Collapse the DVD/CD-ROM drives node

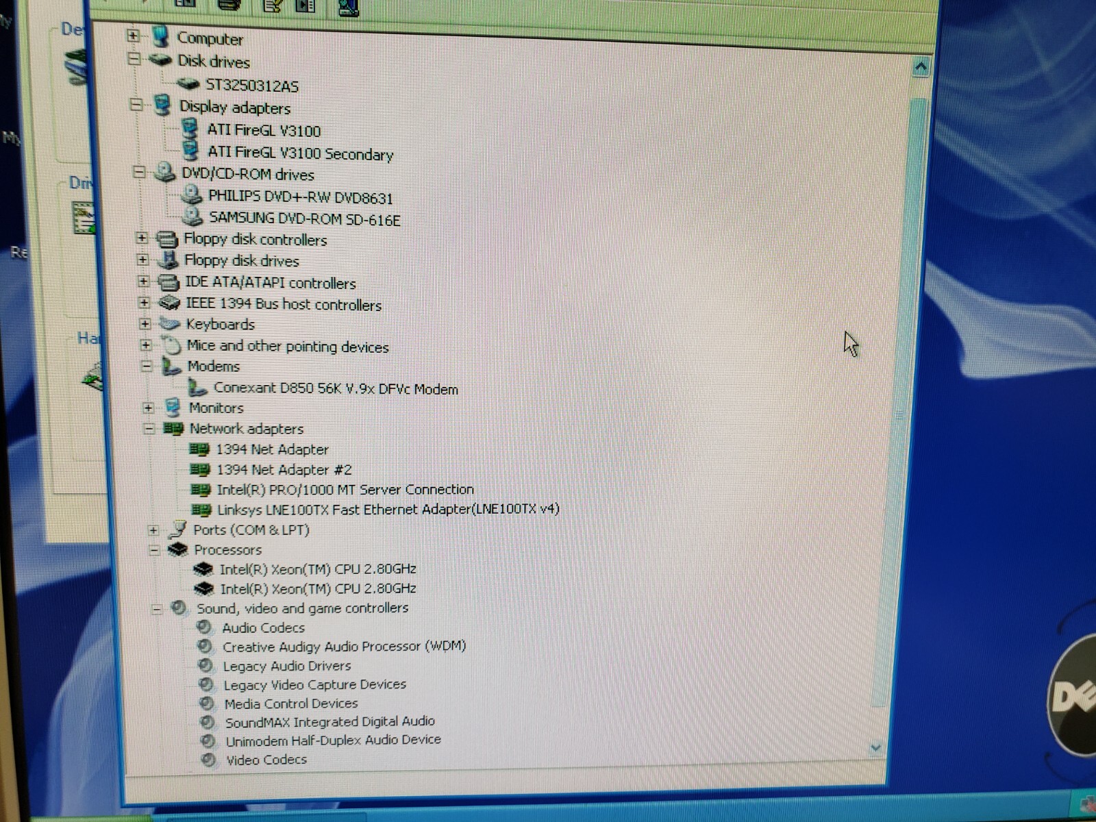pos(139,172)
